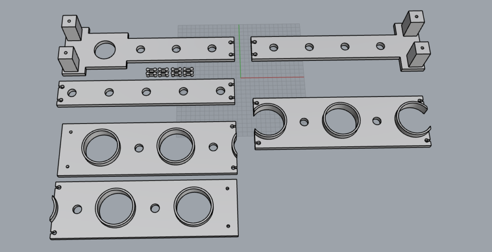492x252 pixels.
Task: Select the rightmost small connector piece
Action: pyautogui.click(x=188, y=72)
